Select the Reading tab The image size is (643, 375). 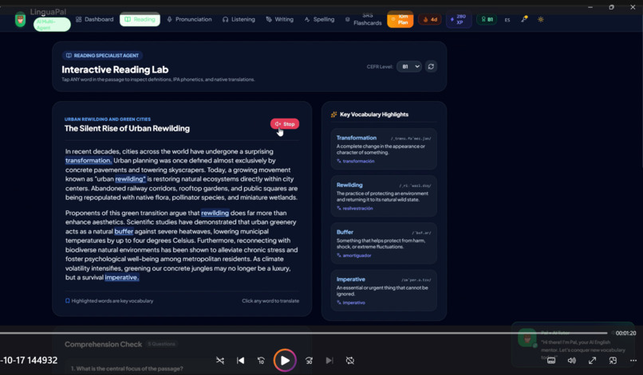click(x=140, y=19)
